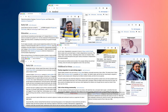
Task: Reload the Vijaya Arulraj page
Action: (63, 48)
